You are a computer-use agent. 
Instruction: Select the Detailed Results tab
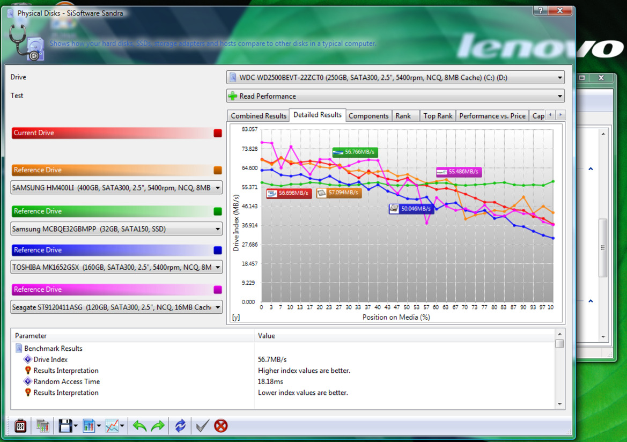(x=318, y=115)
